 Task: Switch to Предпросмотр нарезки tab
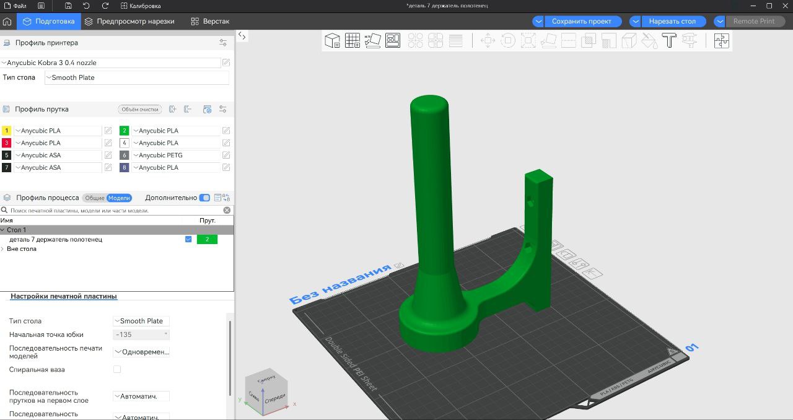pos(129,21)
